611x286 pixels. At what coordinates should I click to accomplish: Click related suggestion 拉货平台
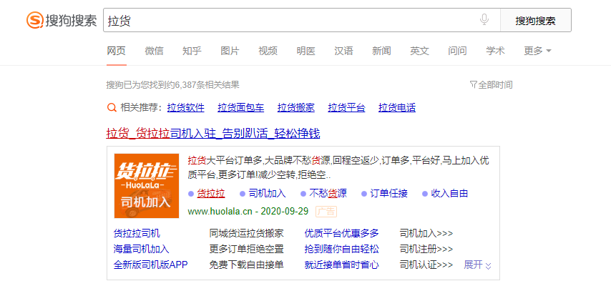[347, 108]
